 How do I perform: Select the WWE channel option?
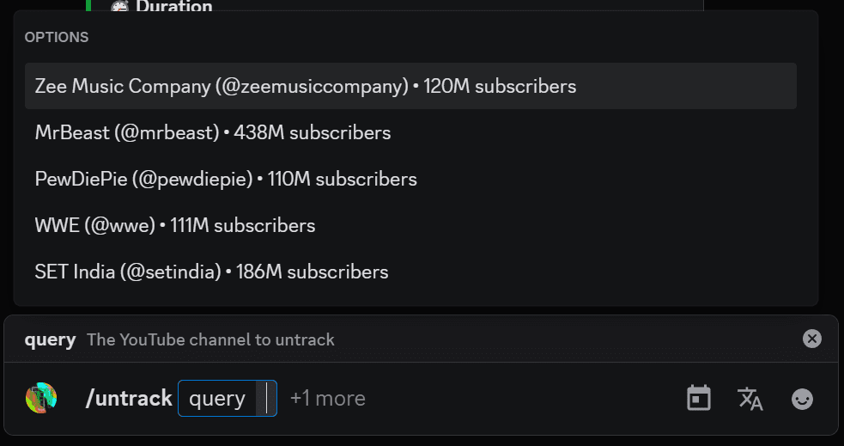click(175, 225)
